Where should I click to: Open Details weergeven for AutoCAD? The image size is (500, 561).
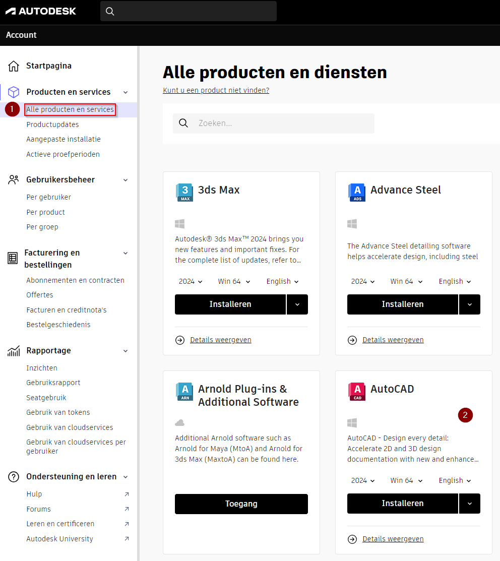tap(393, 539)
